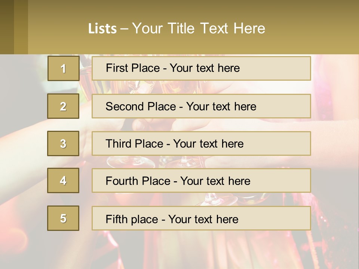Click the slide title 'Lists – Your Title Text Here'
This screenshot has height=269, width=359.
tap(177, 28)
